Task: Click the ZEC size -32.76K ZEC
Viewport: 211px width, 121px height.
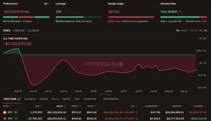Action: (35, 119)
